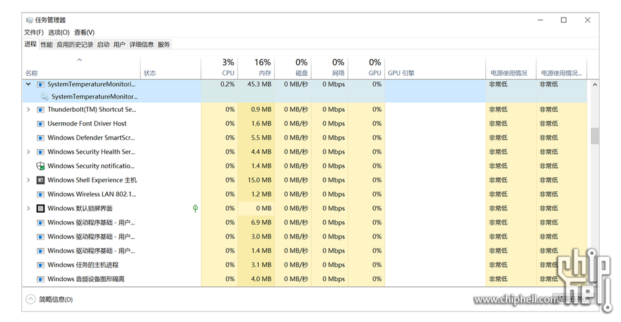Open the 查看(V) menu

pos(84,32)
